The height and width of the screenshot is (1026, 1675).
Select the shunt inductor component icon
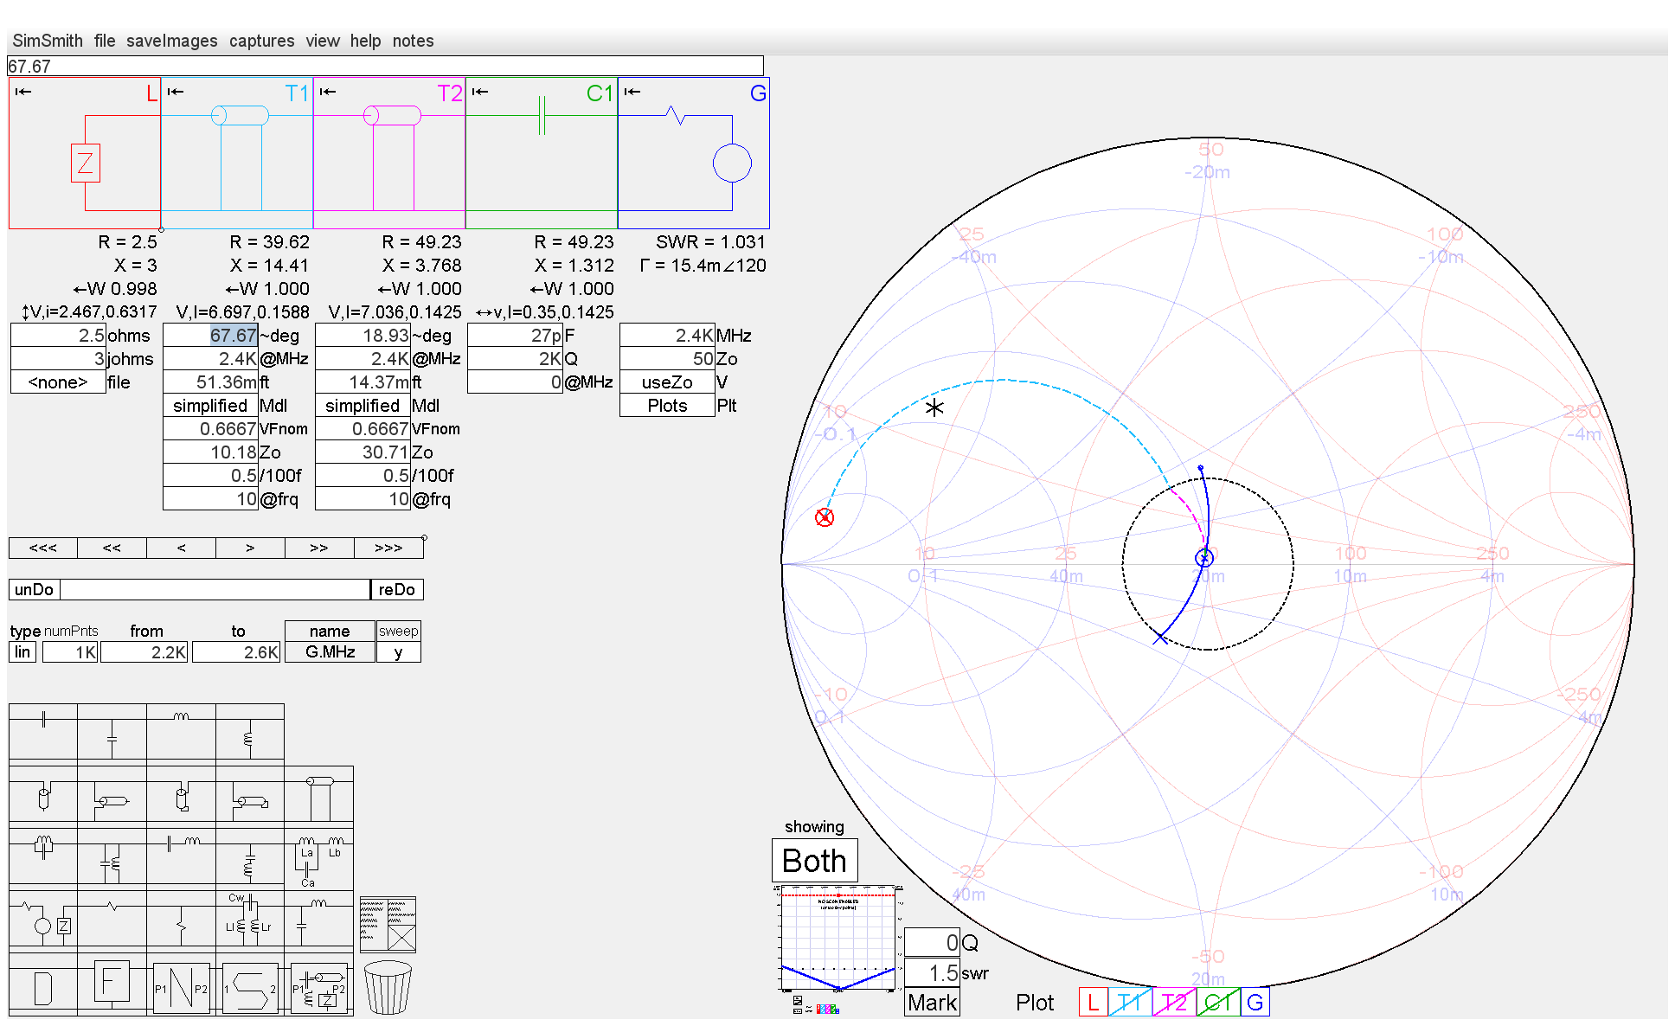(249, 737)
